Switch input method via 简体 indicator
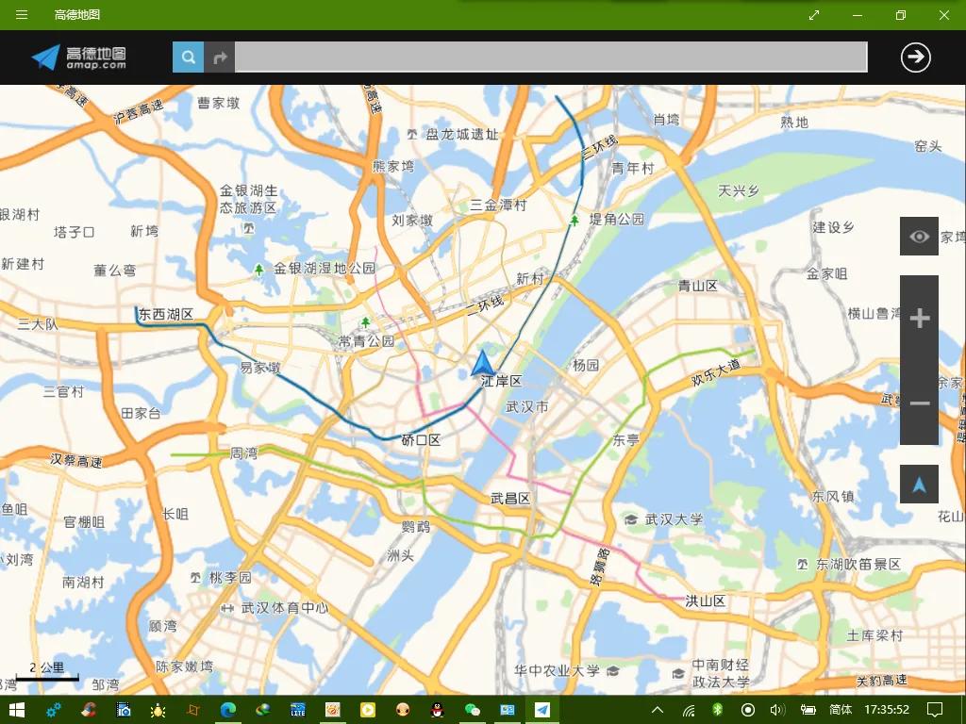966x724 pixels. [841, 710]
